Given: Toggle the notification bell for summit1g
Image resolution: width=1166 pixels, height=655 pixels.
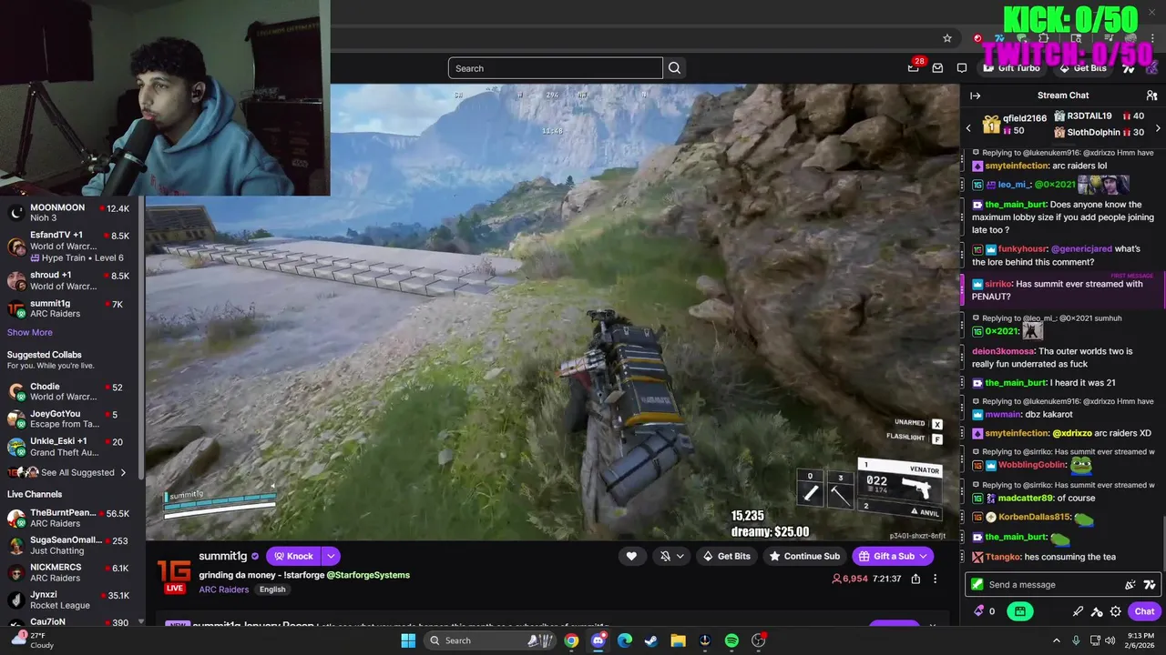Looking at the screenshot, I should [x=665, y=556].
